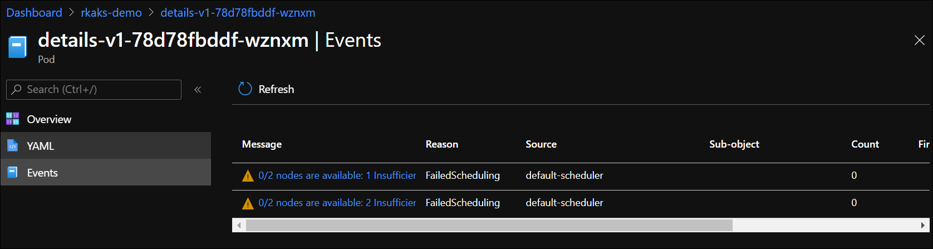Image resolution: width=933 pixels, height=249 pixels.
Task: Select the YAML menu item
Action: coord(41,146)
